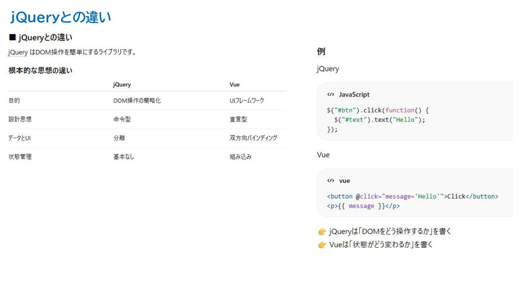Screen dimensions: 520x292
Task: Select the 状態管理 row label
Action: (x=20, y=157)
